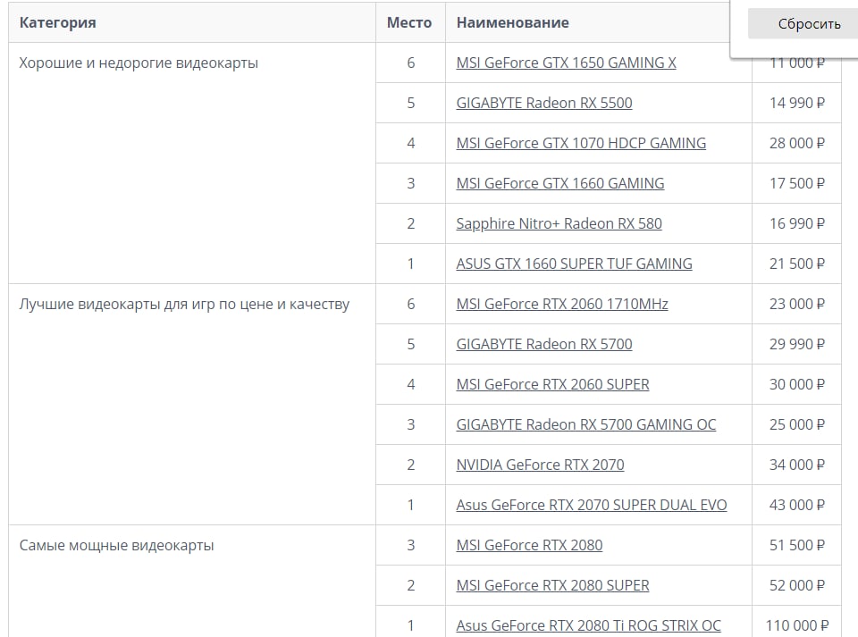Click the 21 500 ₽ price cell
Screen dimensions: 858x637
[x=796, y=264]
